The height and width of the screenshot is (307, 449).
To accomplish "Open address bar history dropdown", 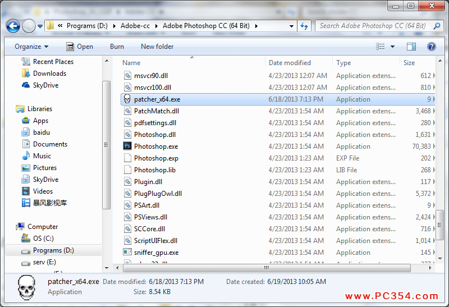I will tap(292, 26).
